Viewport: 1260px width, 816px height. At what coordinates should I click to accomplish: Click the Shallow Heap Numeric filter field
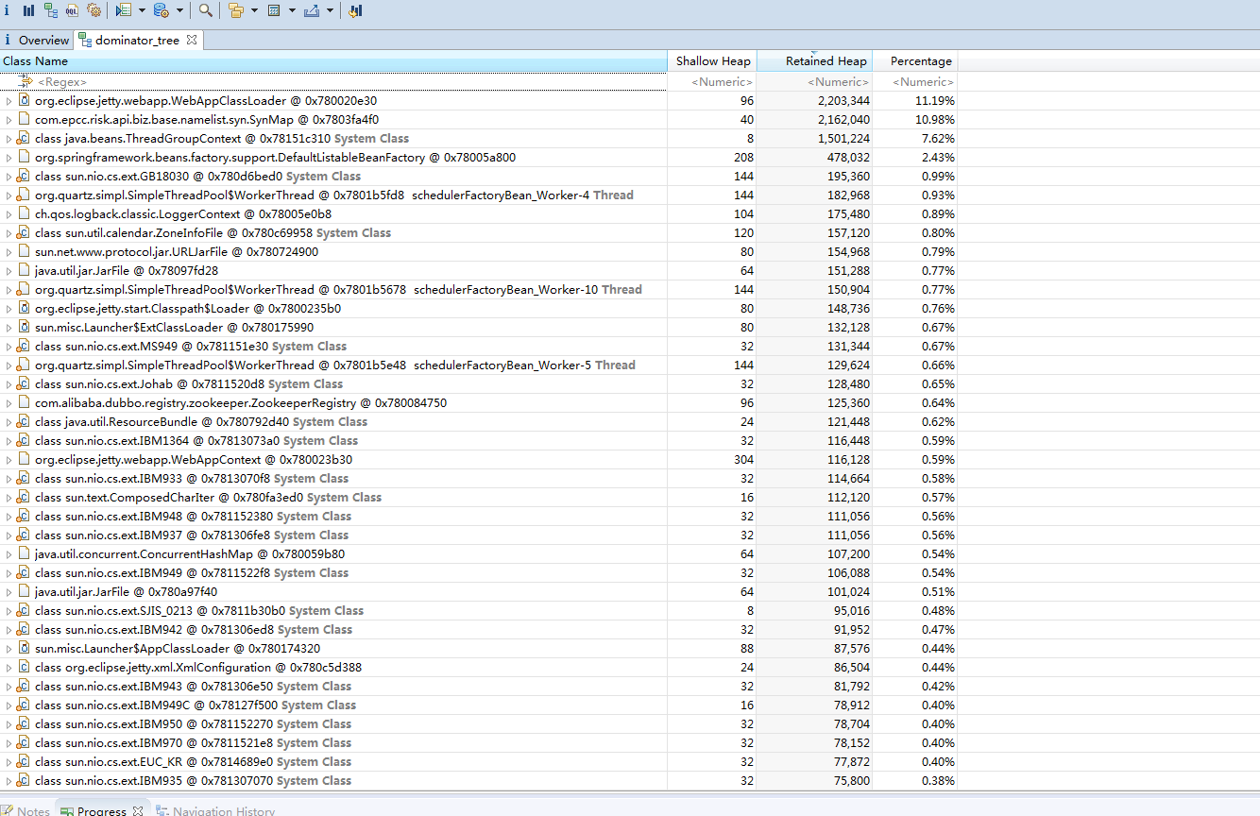pyautogui.click(x=713, y=82)
